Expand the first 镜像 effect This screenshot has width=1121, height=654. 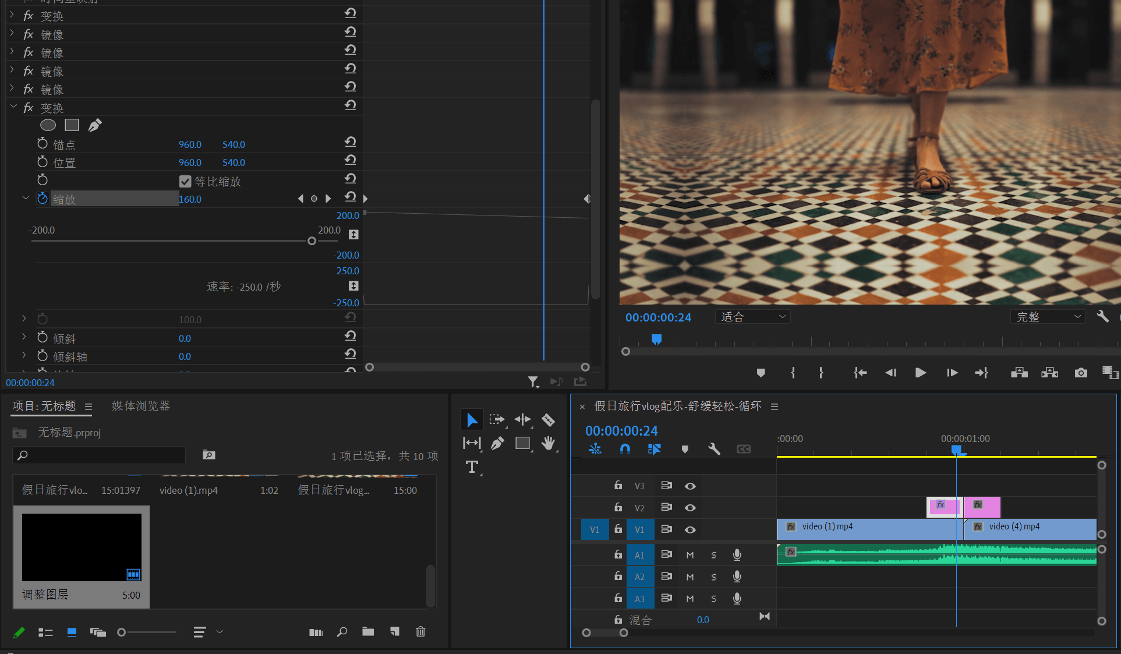tap(12, 33)
